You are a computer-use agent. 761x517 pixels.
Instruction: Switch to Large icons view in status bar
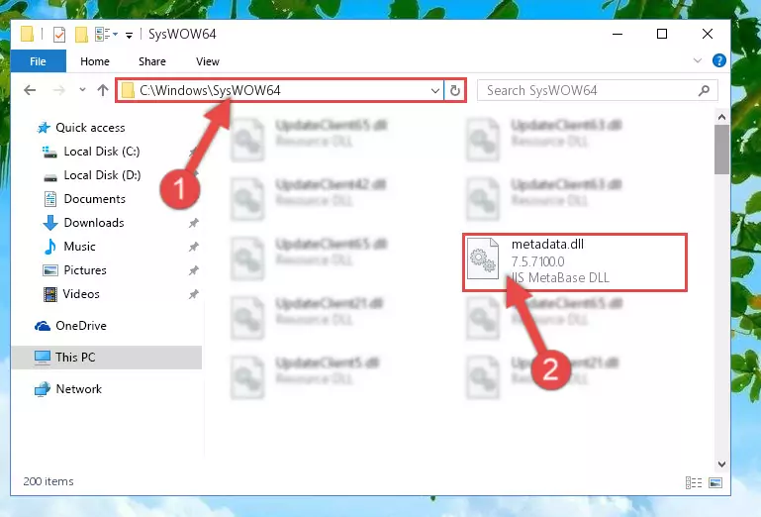pyautogui.click(x=715, y=482)
